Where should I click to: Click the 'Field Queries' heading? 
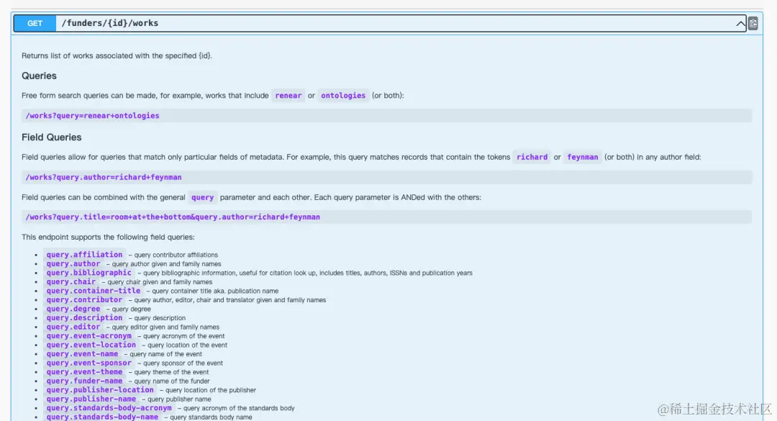point(52,137)
